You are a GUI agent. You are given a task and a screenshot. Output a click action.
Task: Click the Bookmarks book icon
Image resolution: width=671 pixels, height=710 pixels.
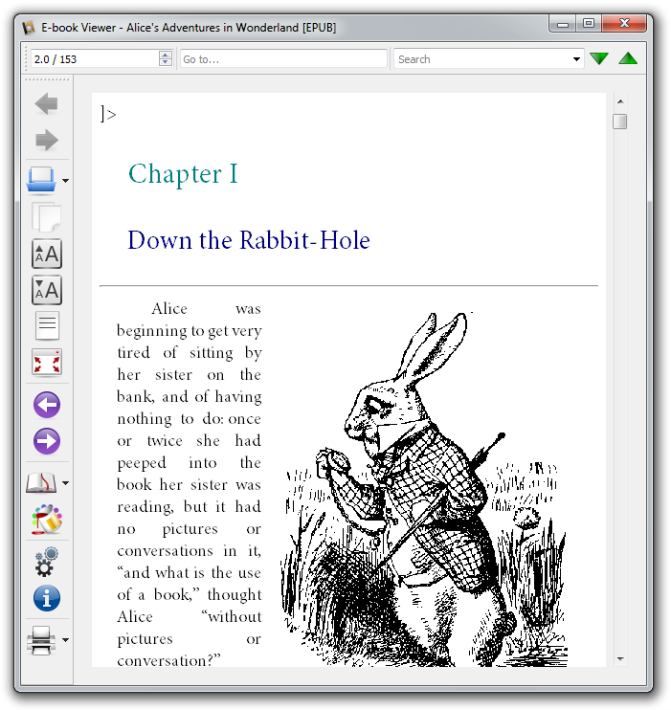[x=41, y=482]
